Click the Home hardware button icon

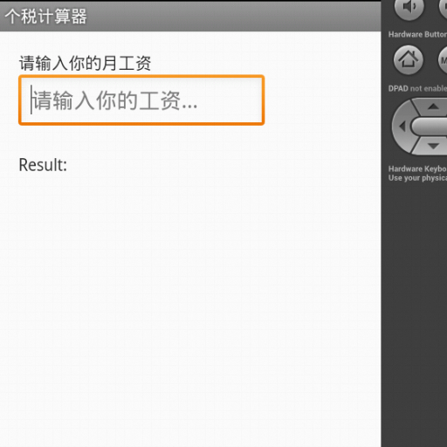point(409,59)
